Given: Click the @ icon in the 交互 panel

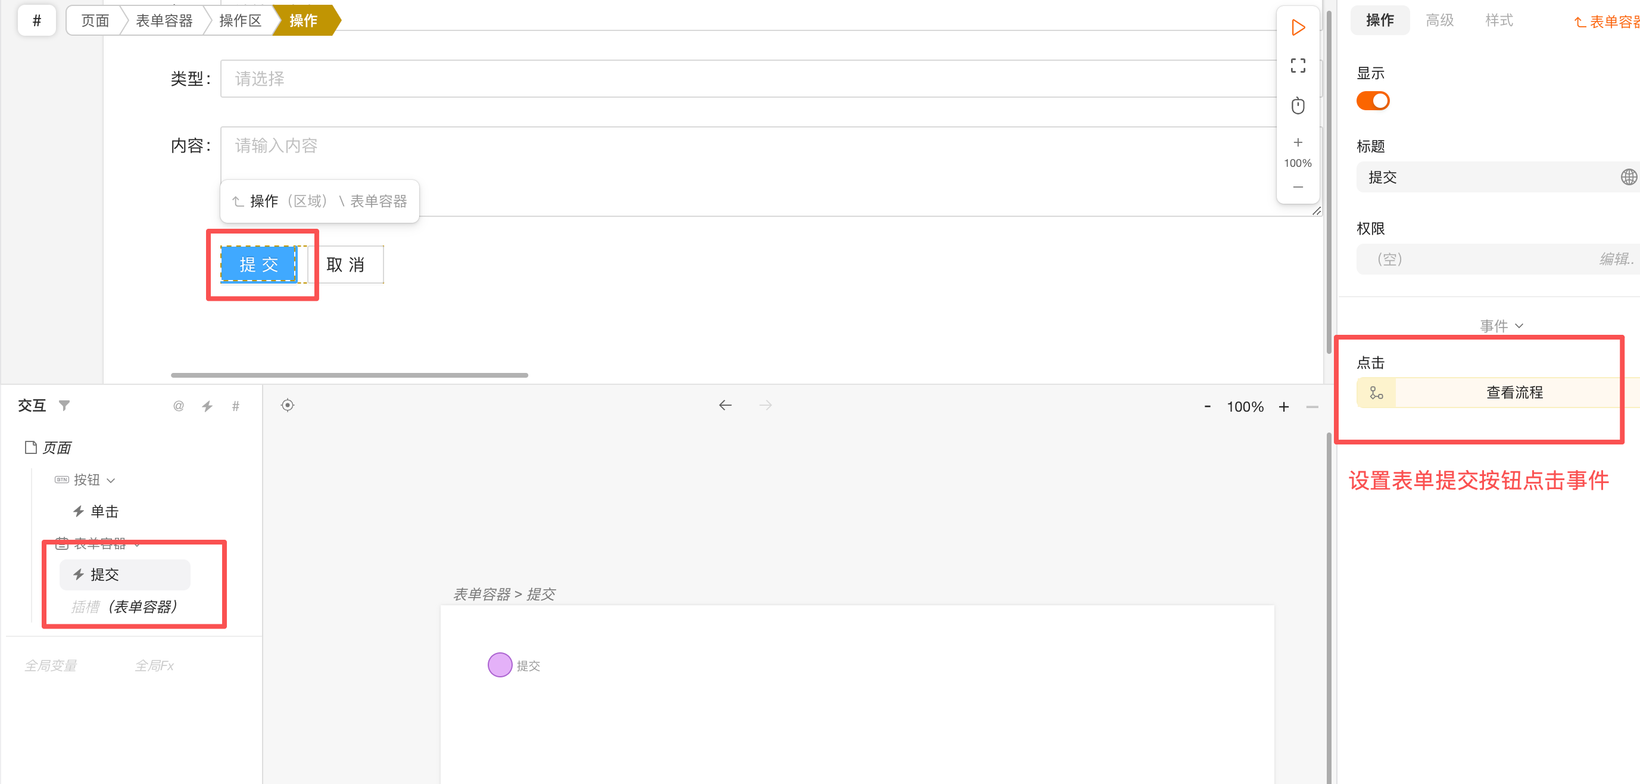Looking at the screenshot, I should point(179,406).
